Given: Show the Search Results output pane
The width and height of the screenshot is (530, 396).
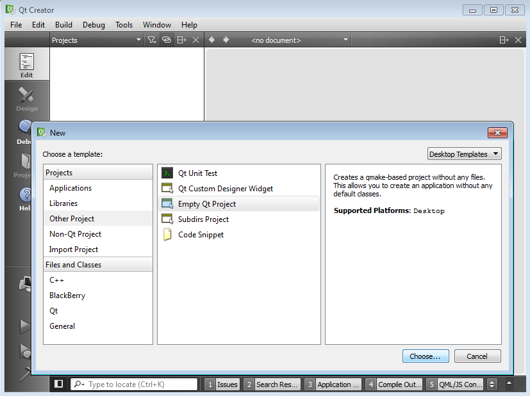Looking at the screenshot, I should click(x=272, y=384).
